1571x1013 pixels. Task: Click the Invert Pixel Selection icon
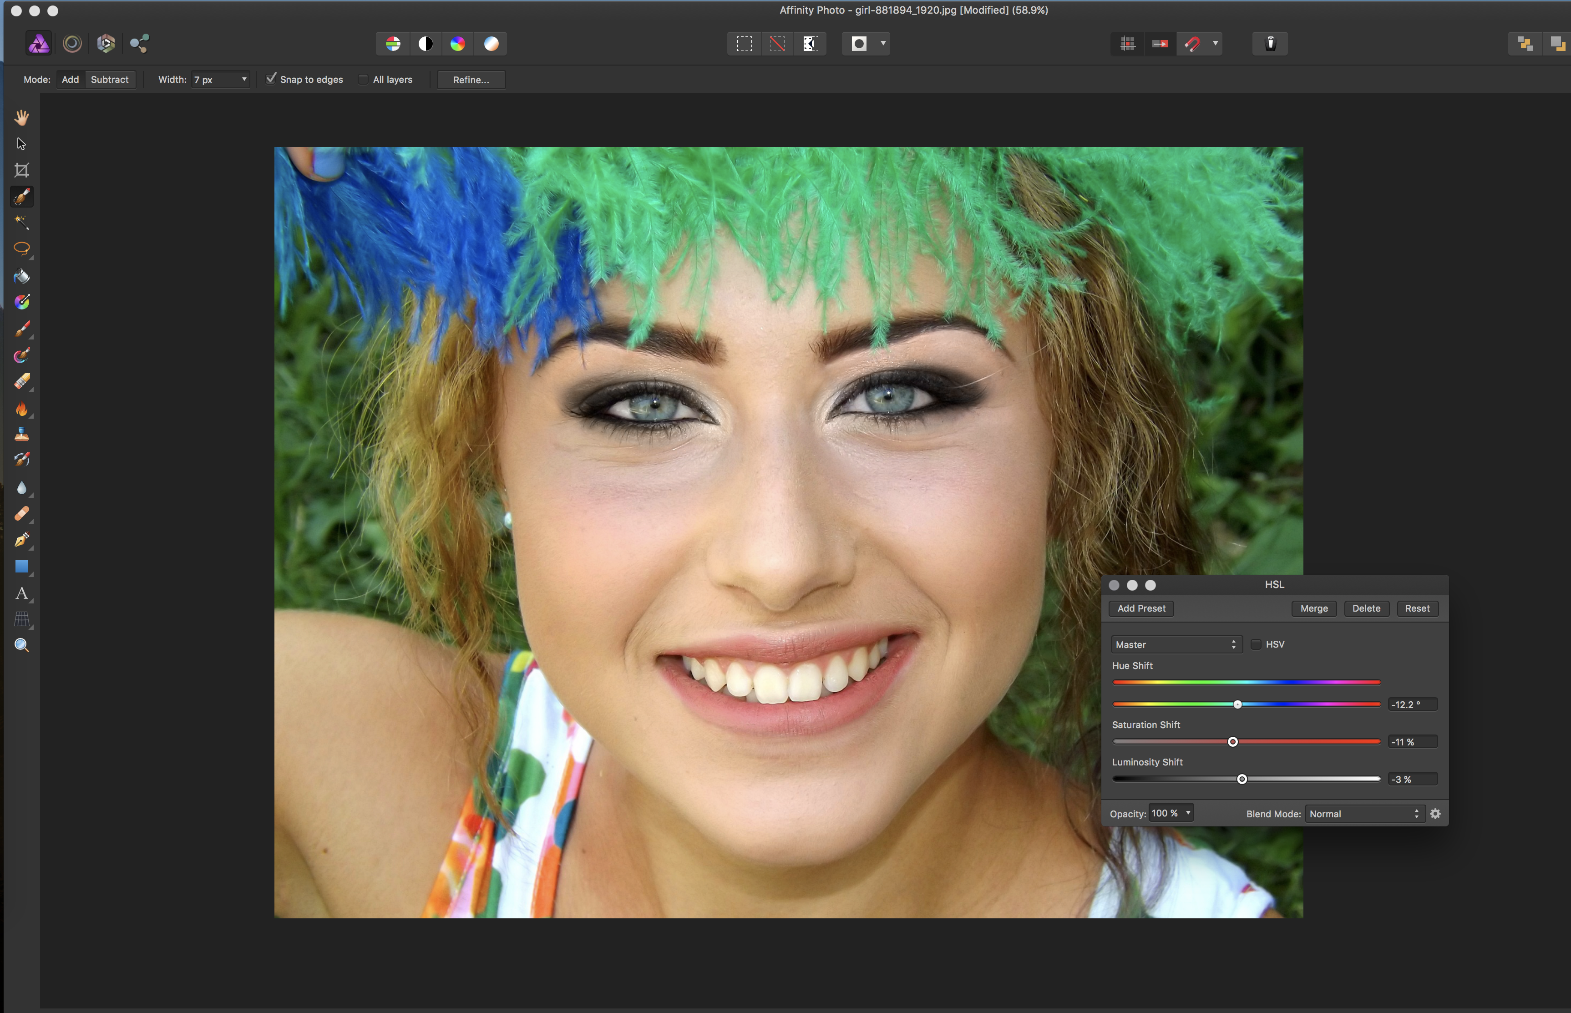pyautogui.click(x=811, y=43)
